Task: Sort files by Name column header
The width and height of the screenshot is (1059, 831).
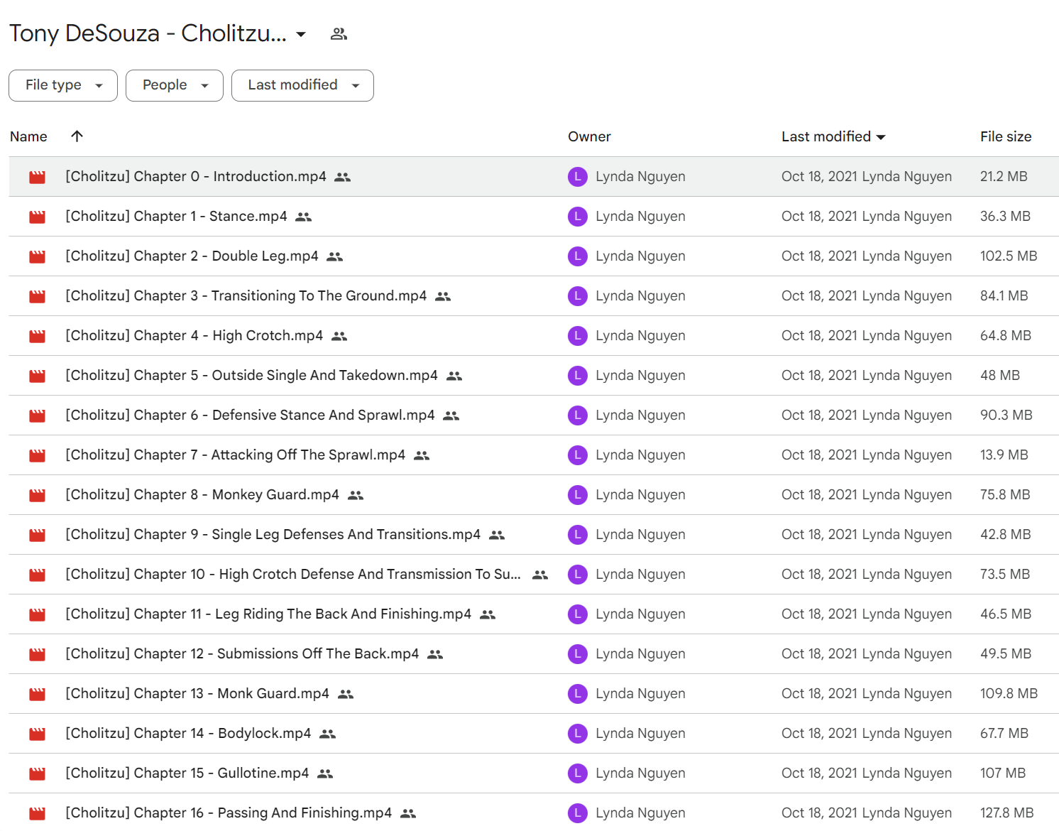Action: click(x=28, y=136)
